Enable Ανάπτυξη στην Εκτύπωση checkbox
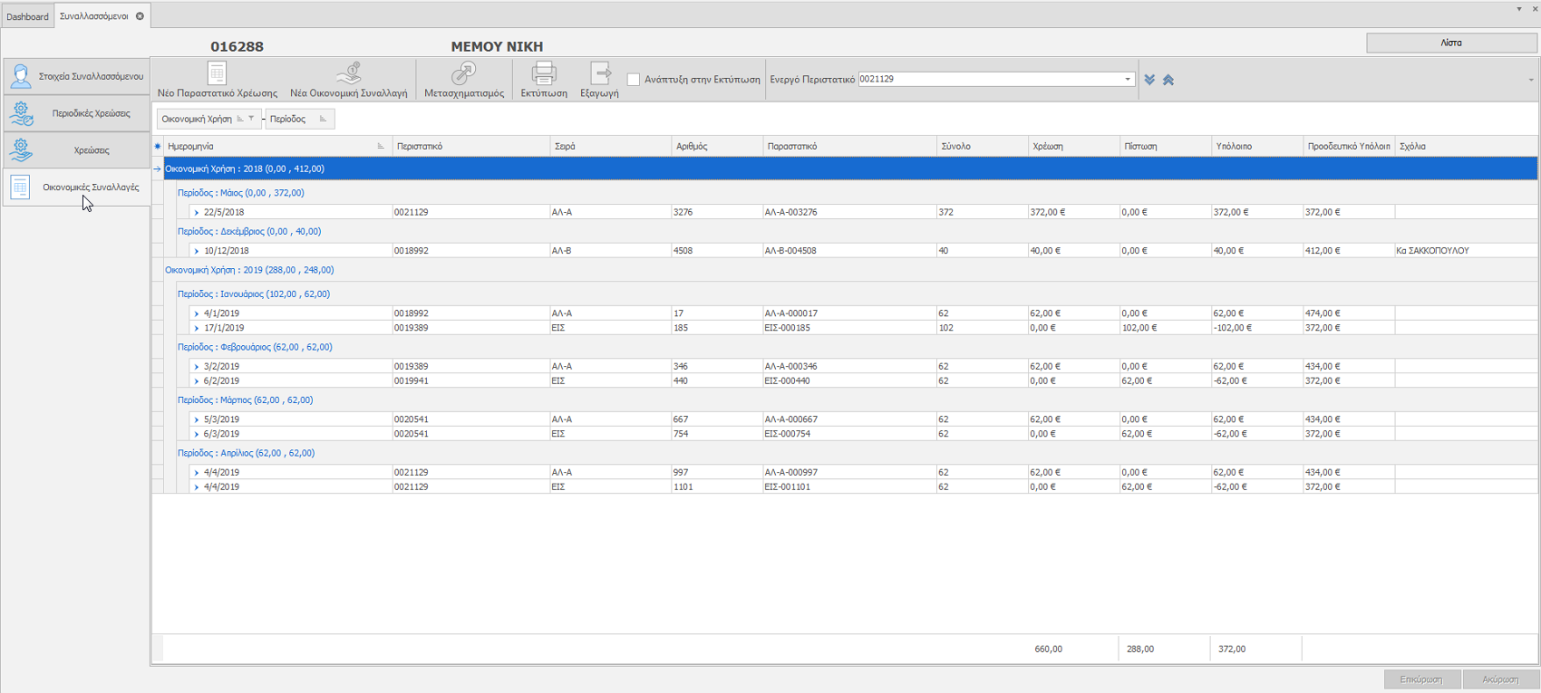The width and height of the screenshot is (1541, 693). point(634,80)
